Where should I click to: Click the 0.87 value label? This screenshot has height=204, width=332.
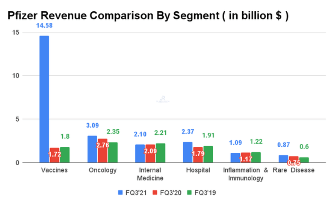pos(283,145)
